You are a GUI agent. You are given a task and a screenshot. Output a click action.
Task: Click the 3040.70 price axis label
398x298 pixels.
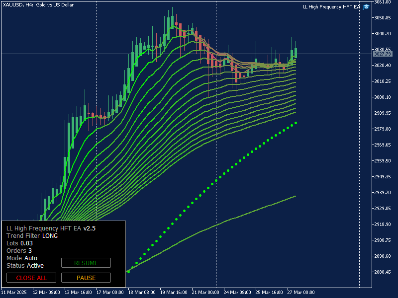click(383, 33)
